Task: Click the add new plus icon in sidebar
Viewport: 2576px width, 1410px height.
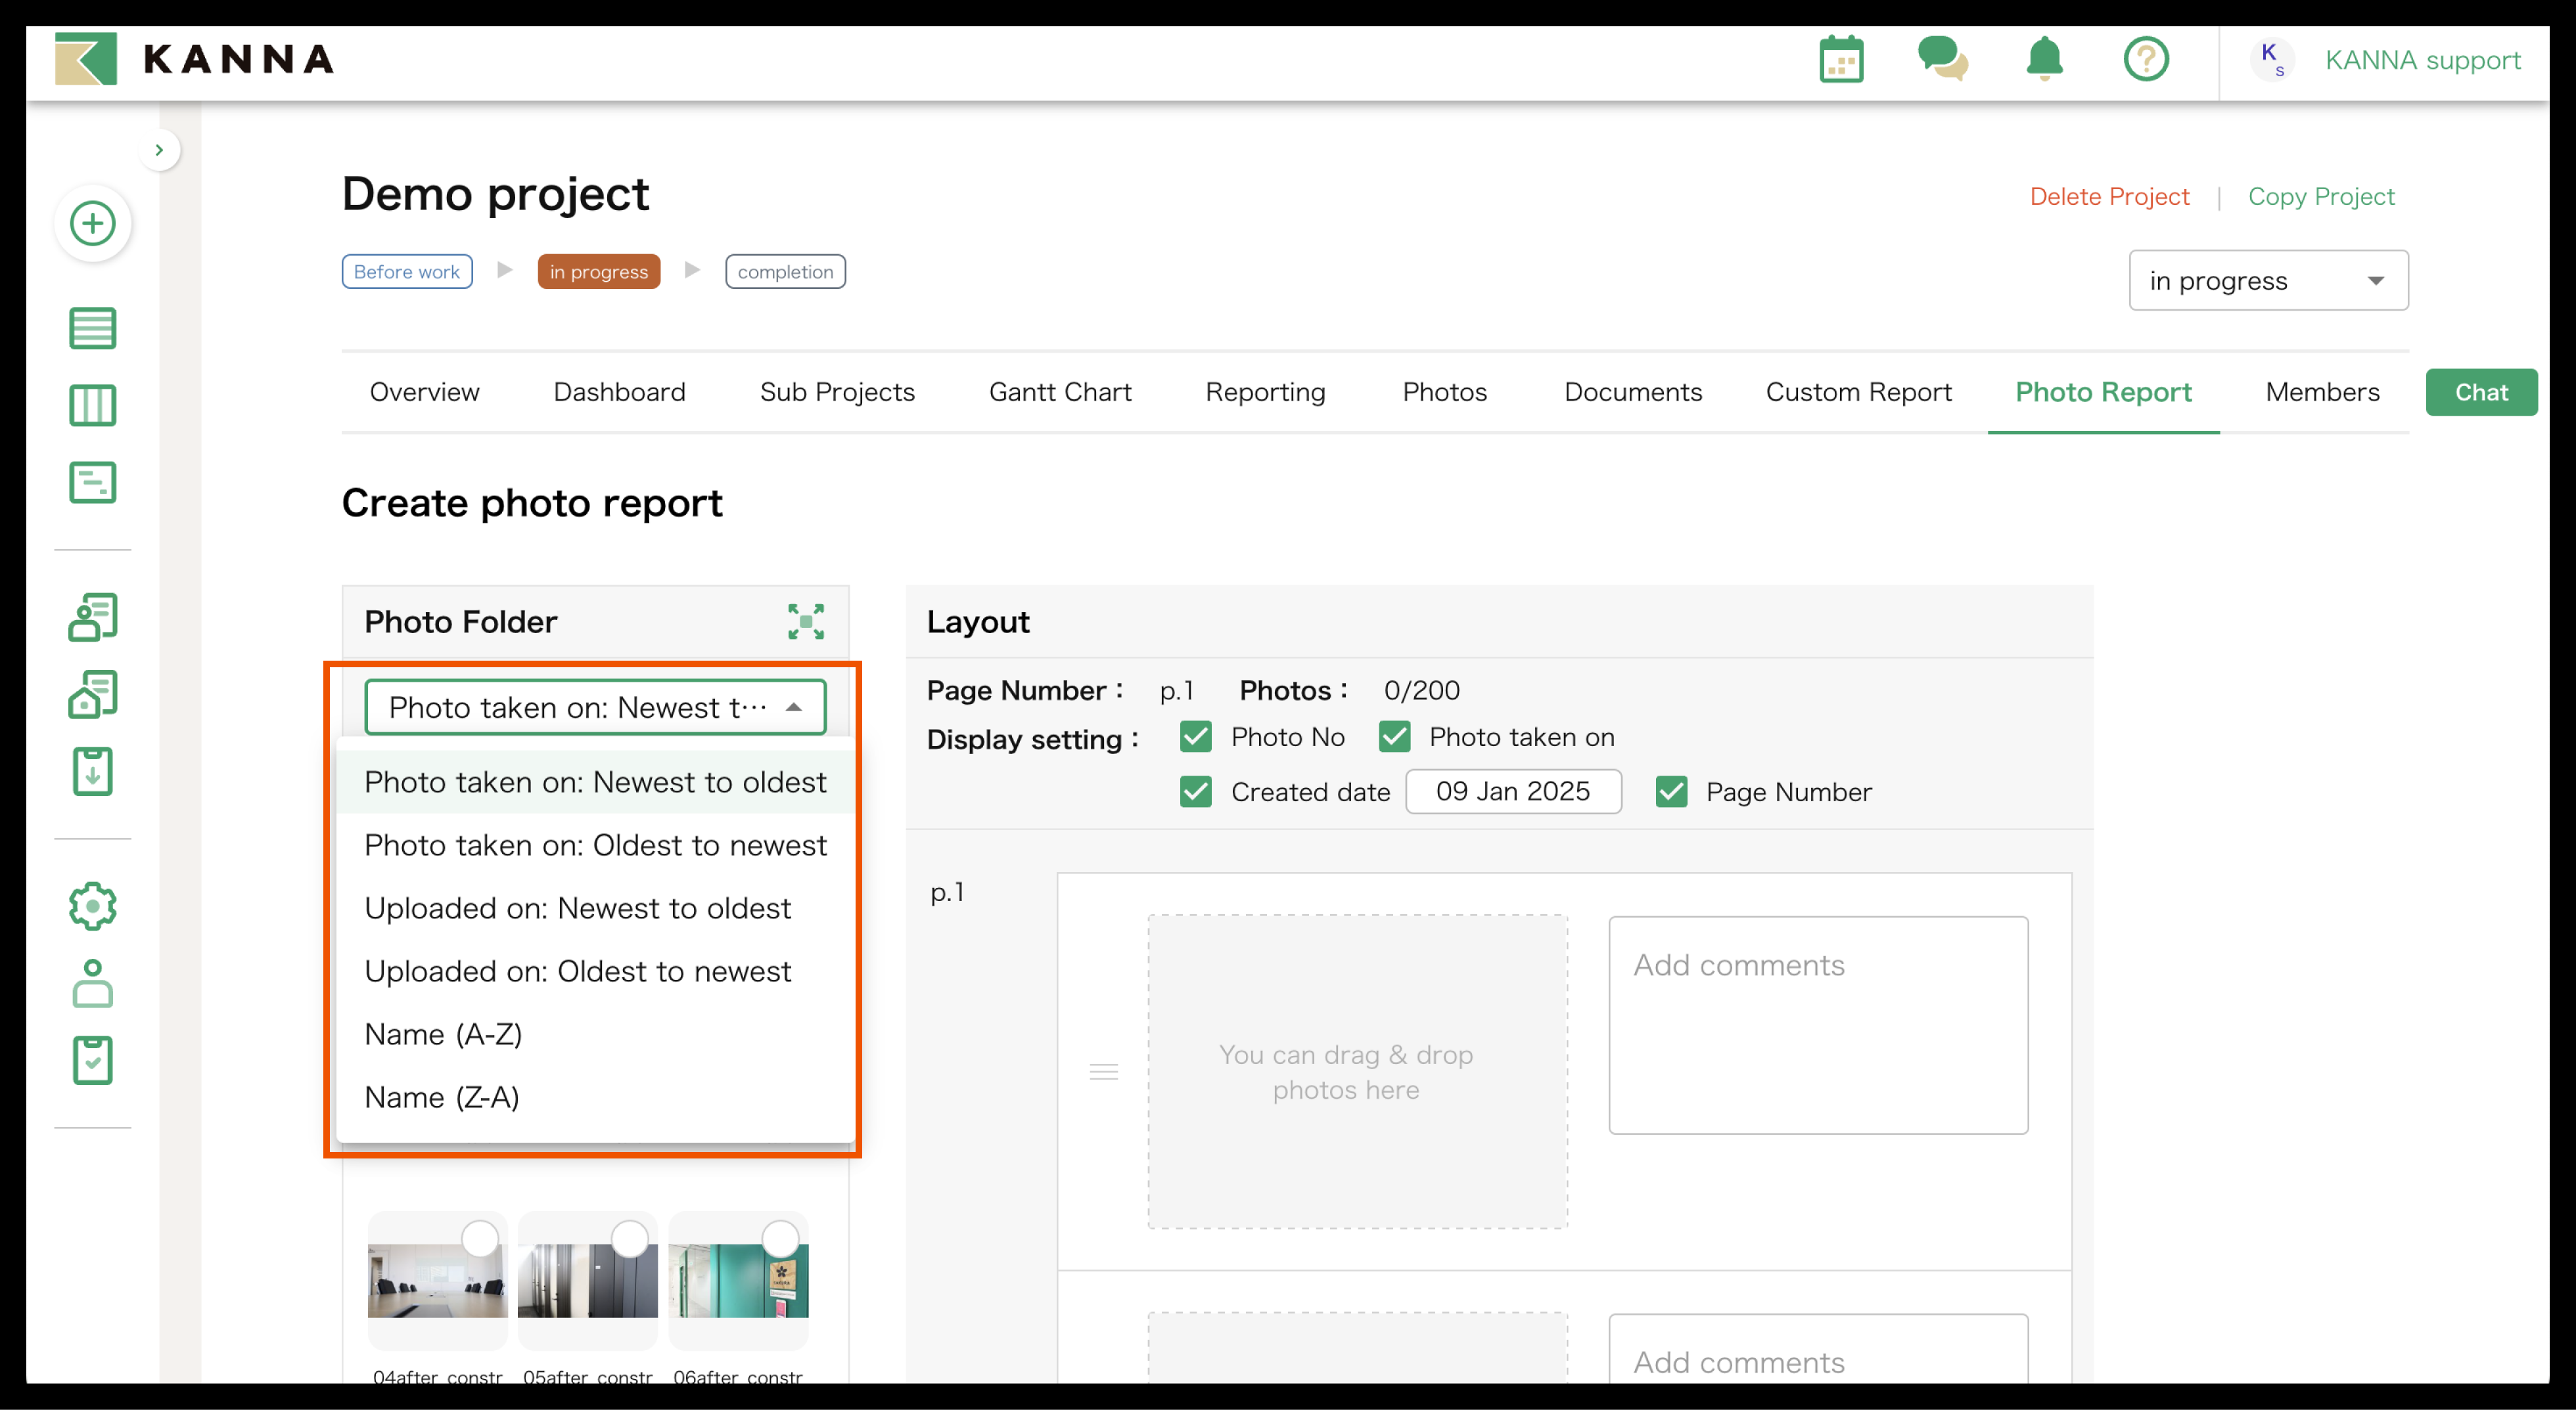Action: pos(93,223)
